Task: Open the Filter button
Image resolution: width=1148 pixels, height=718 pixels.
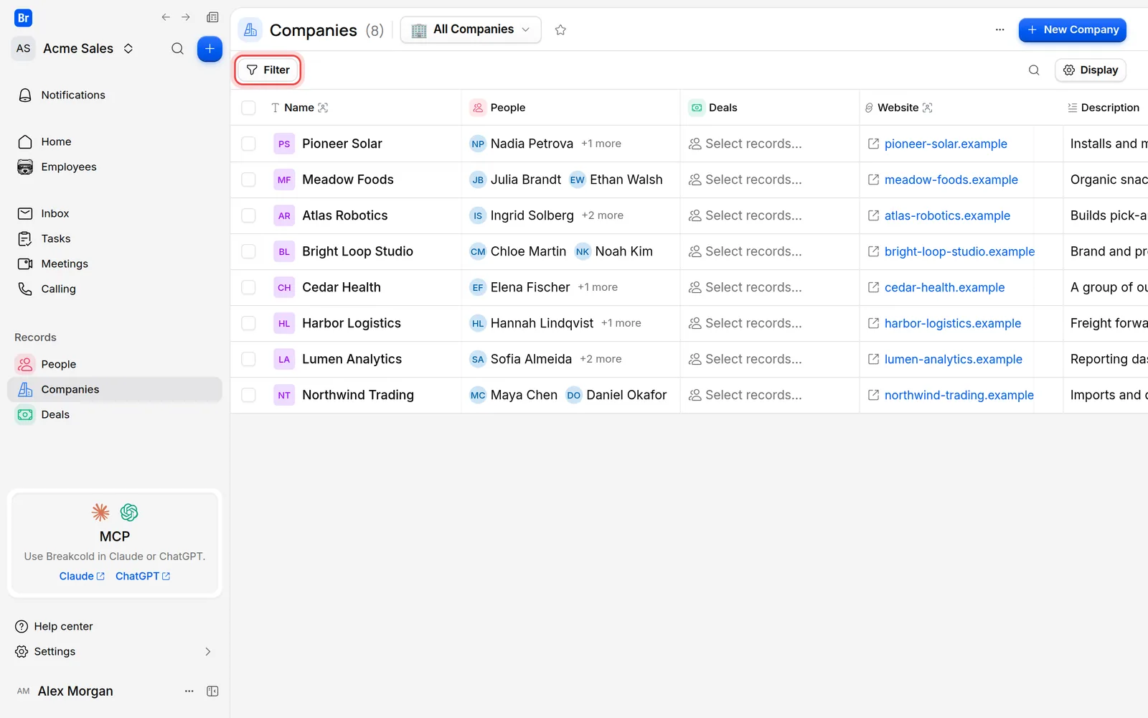Action: (x=268, y=70)
